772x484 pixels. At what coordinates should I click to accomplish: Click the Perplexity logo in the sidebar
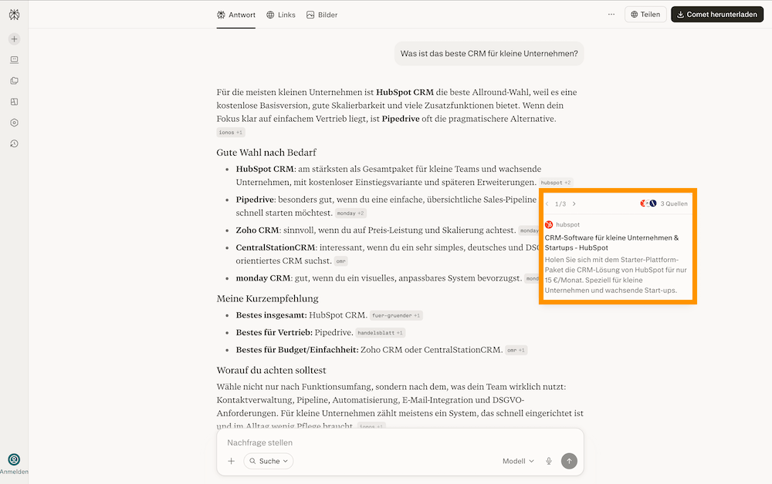click(x=14, y=15)
